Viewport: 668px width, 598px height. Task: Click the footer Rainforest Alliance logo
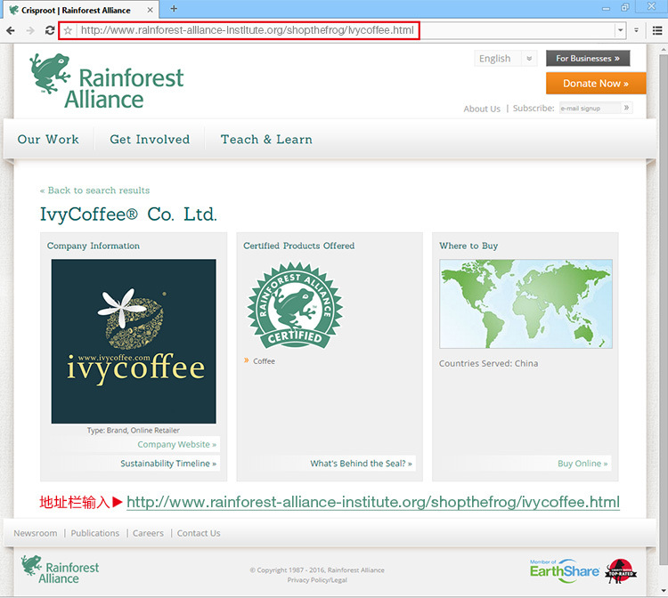(60, 570)
